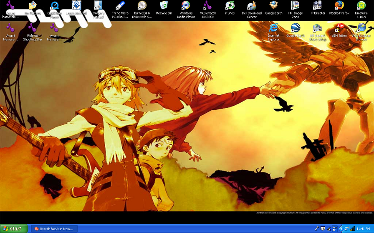Launch Windows Media Player from the desktop

(186, 10)
